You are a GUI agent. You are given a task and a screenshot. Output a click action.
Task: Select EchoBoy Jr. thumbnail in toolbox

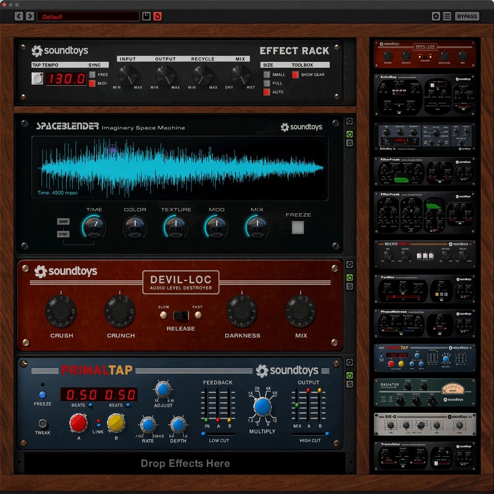coord(425,137)
